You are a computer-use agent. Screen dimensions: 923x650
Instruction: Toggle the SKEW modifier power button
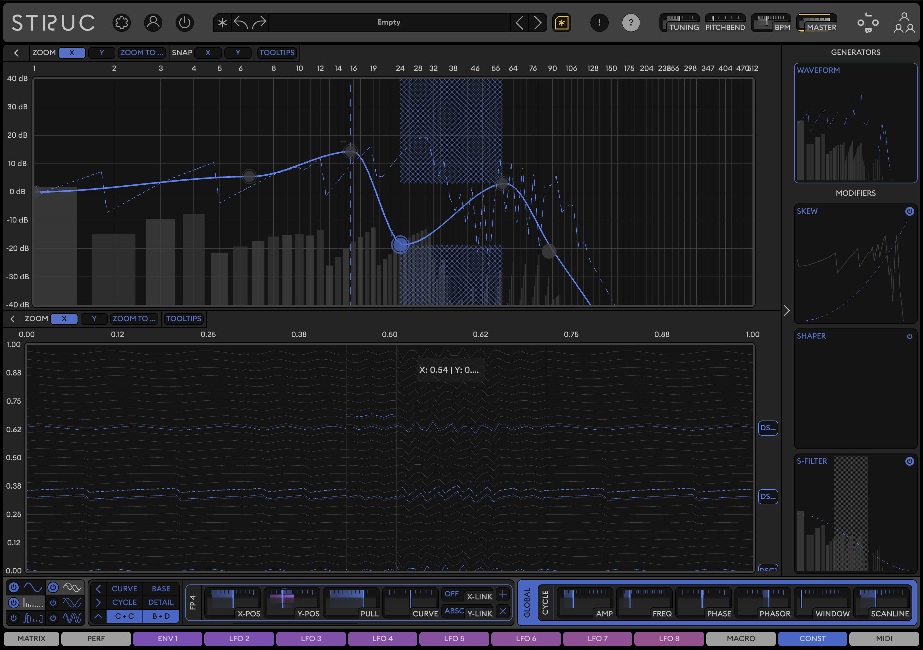point(909,212)
